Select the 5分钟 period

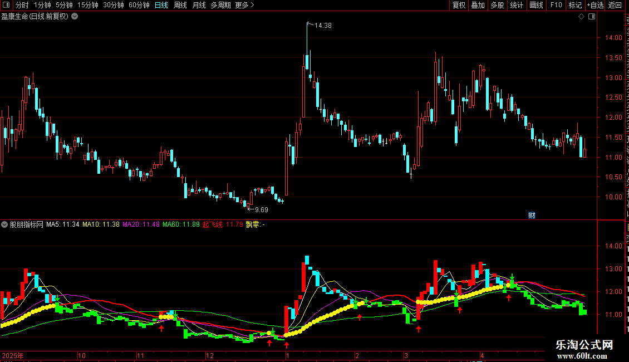(64, 5)
